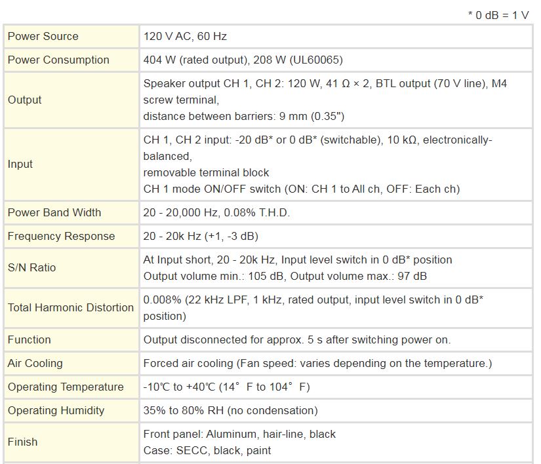541x464 pixels.
Task: Click the Power Consumption label cell
Action: tap(58, 60)
